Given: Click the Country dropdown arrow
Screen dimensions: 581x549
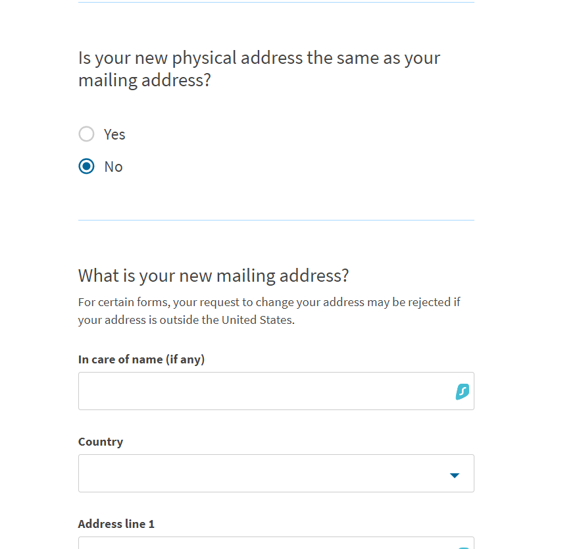Looking at the screenshot, I should coord(454,475).
